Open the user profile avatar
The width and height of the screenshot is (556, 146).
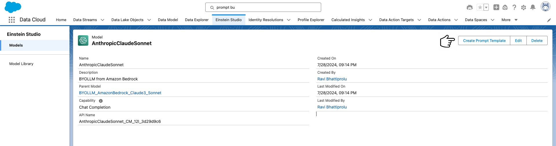coord(546,7)
